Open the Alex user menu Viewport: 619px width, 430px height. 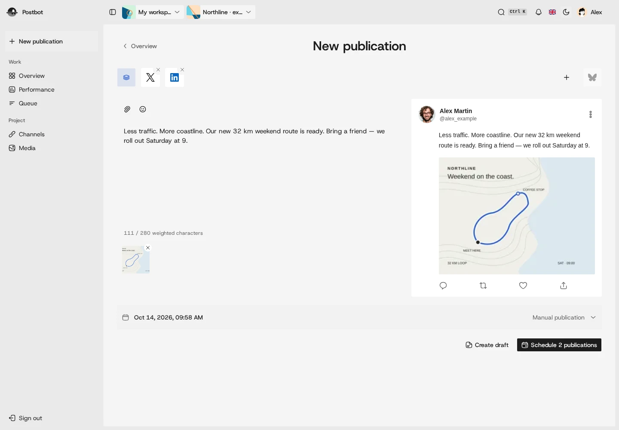point(590,12)
